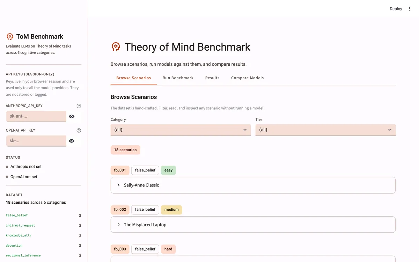Click the OpenAI not set status
This screenshot has width=419, height=262.
tap(22, 177)
